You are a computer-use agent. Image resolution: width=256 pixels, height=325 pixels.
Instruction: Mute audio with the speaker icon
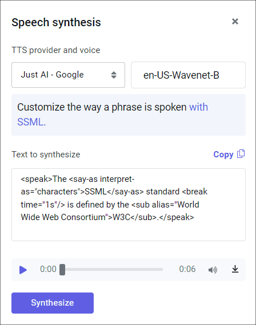(213, 270)
